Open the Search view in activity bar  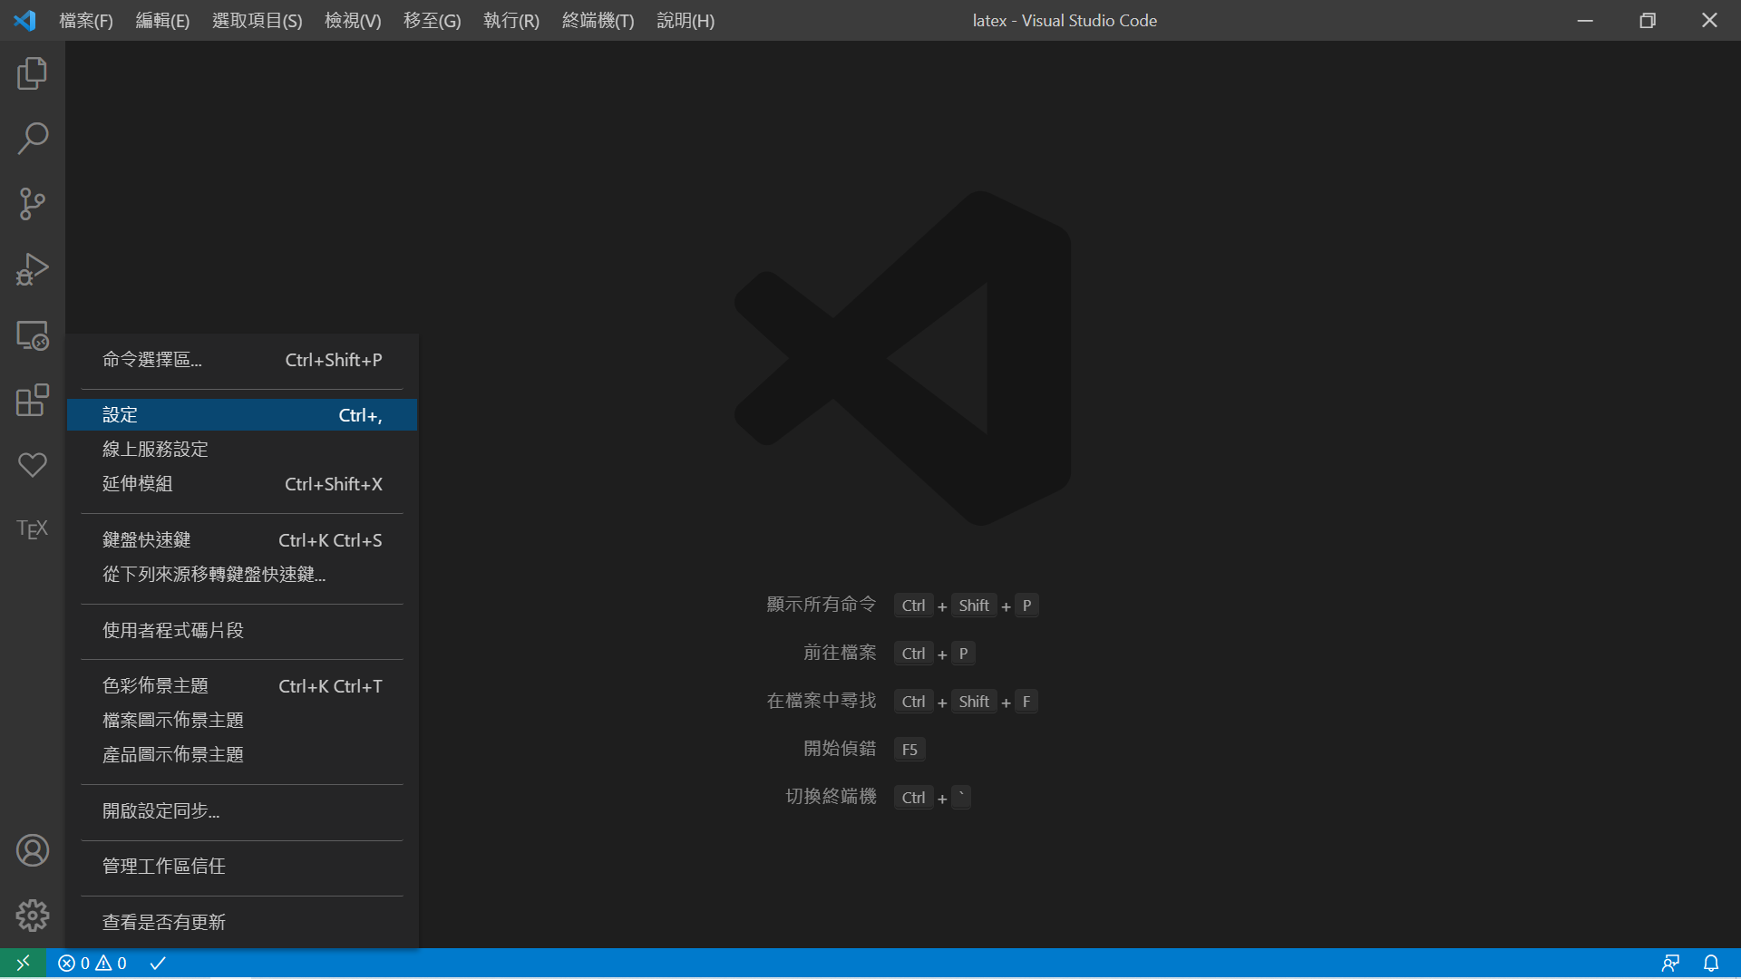coord(32,139)
